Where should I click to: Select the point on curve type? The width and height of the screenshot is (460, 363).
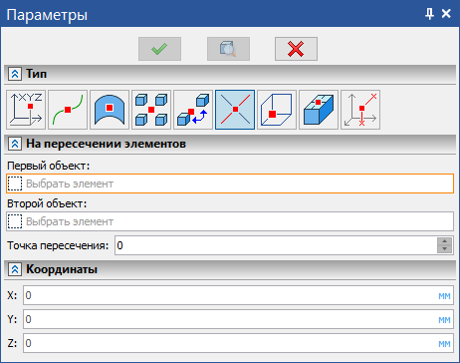[x=68, y=110]
